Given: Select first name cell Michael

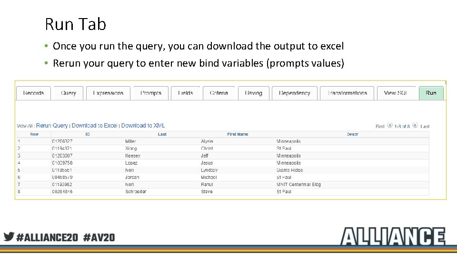Looking at the screenshot, I should (209, 178).
